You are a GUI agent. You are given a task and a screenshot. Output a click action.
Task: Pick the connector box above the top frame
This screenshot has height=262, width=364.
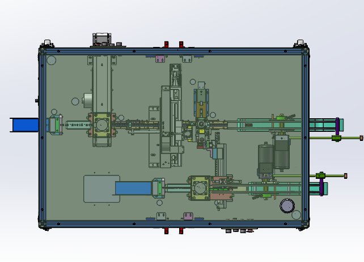click(x=101, y=40)
